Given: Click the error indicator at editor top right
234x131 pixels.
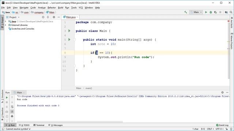Looking at the screenshot, I should (229, 21).
